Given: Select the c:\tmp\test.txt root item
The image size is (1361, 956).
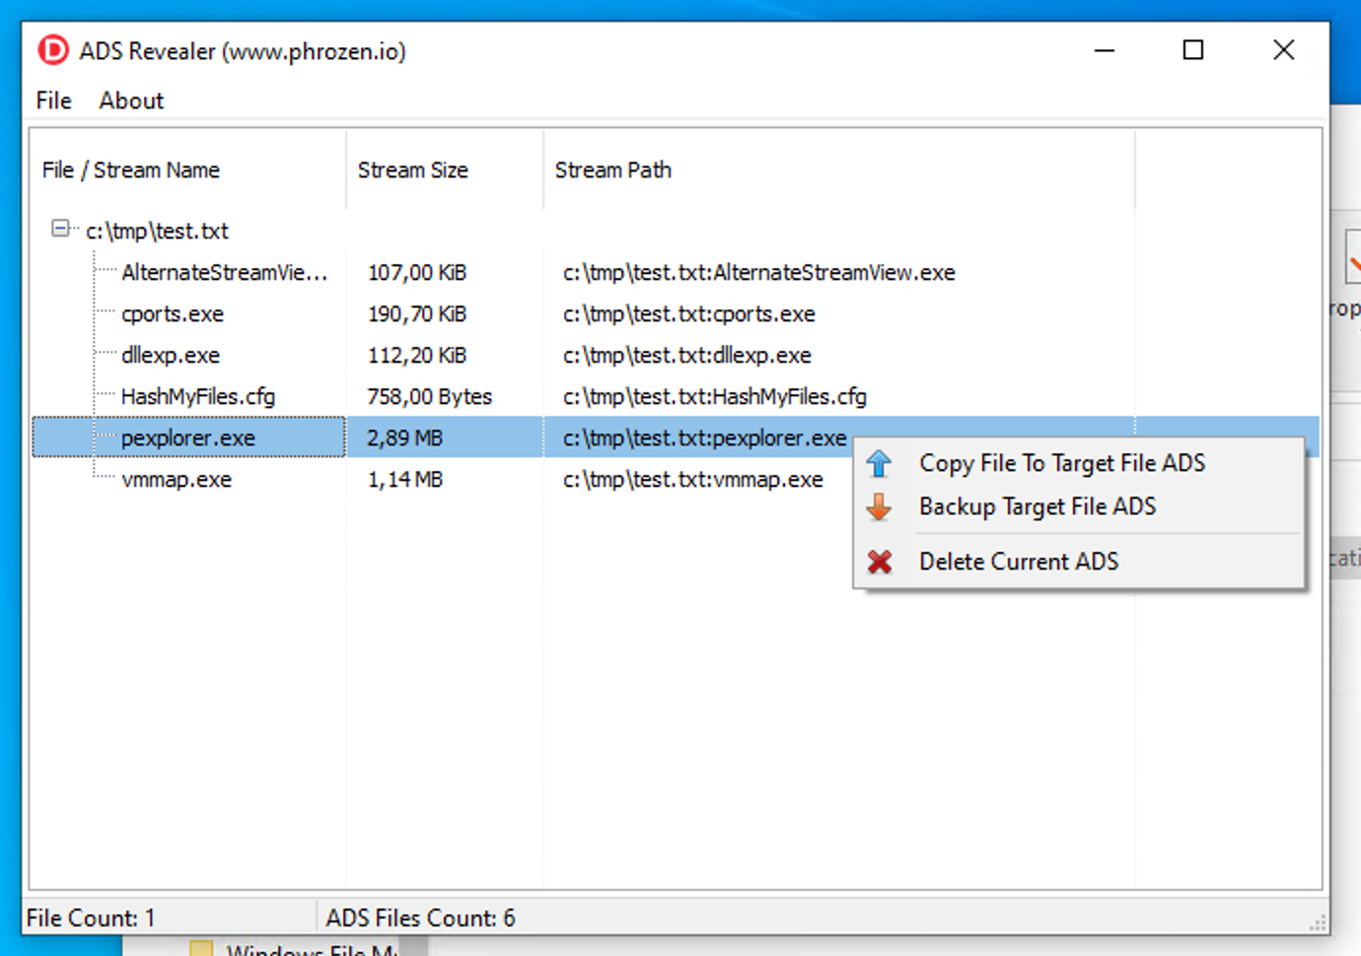Looking at the screenshot, I should point(157,231).
